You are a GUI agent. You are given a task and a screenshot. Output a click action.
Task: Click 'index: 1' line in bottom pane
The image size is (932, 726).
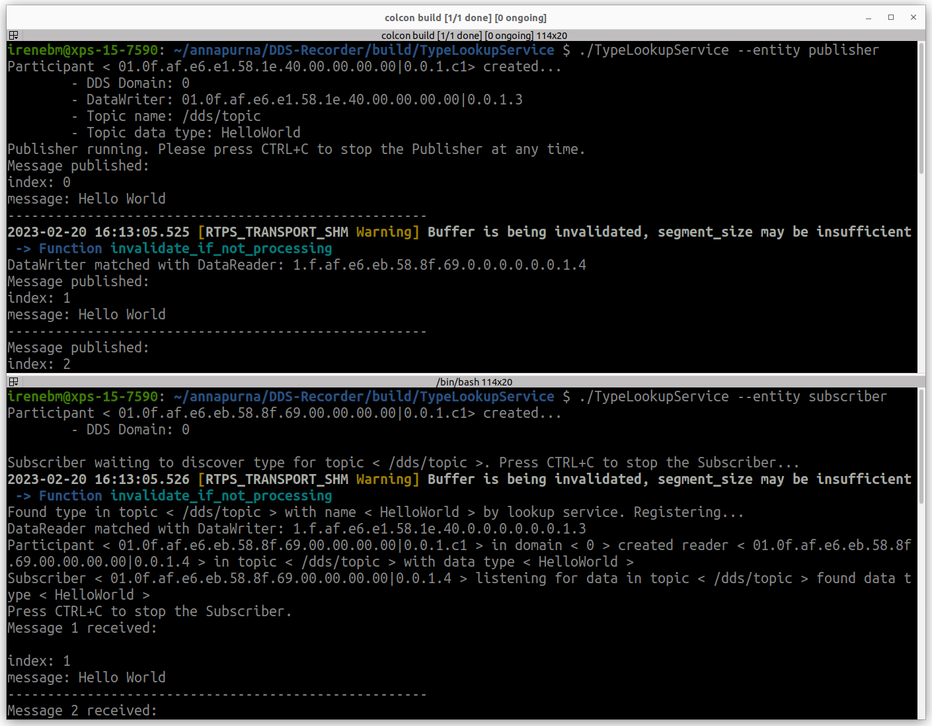(39, 661)
